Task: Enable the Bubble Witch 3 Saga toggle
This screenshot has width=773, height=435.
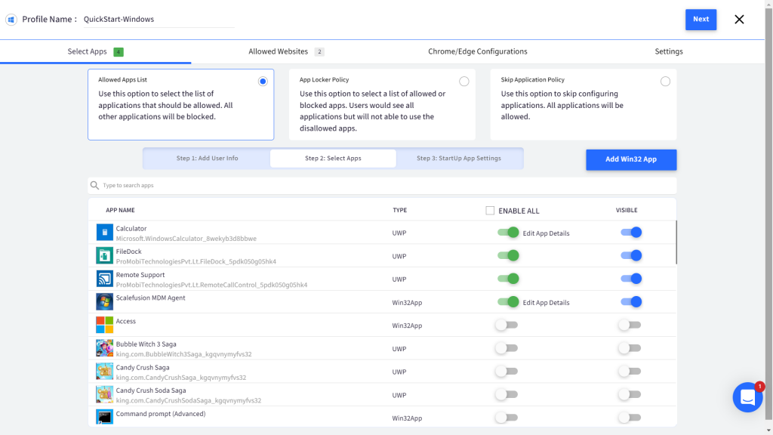Action: click(507, 348)
